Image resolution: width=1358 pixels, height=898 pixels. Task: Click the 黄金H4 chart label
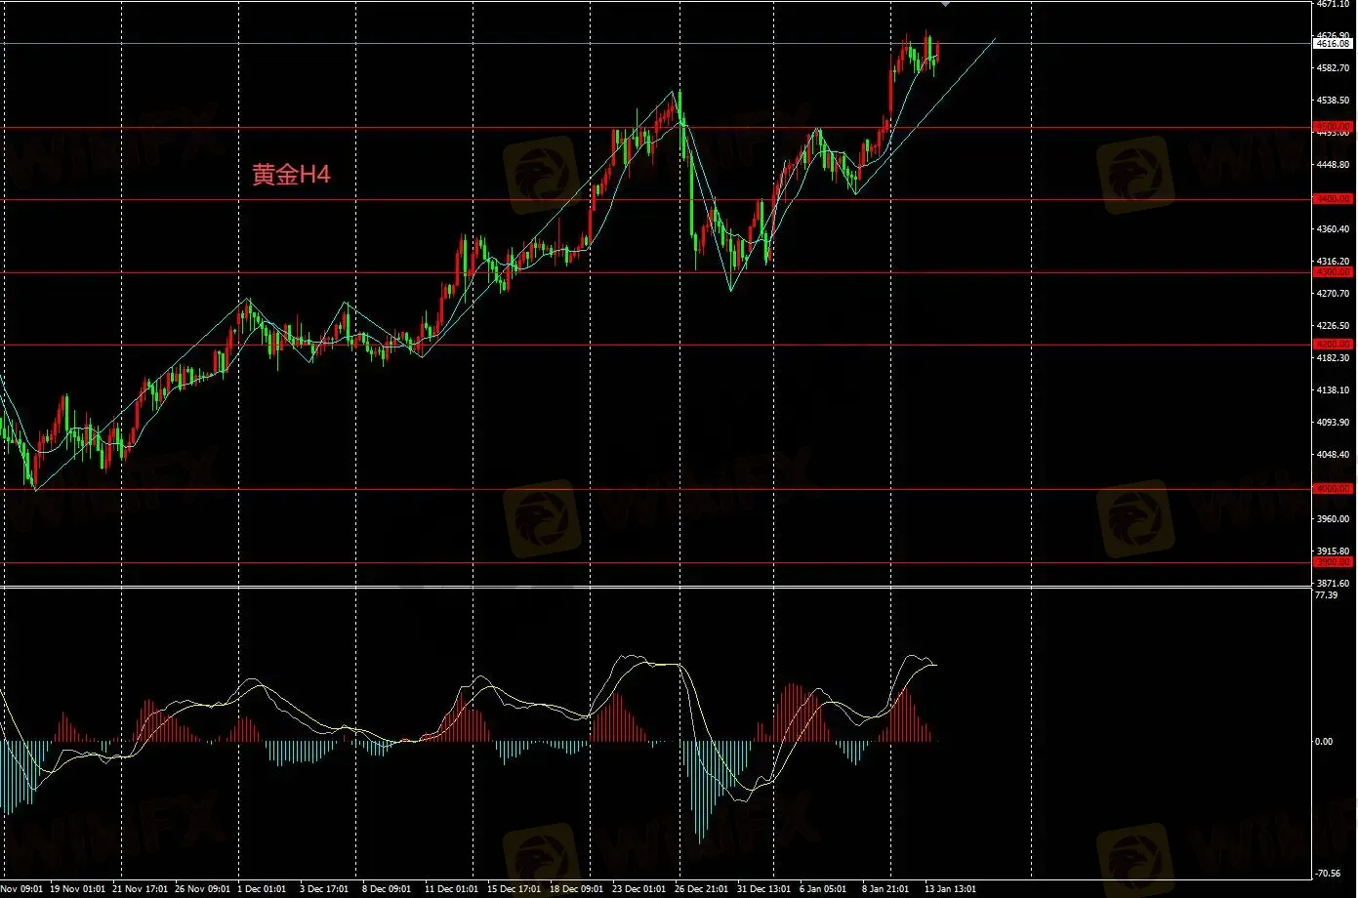click(x=291, y=176)
